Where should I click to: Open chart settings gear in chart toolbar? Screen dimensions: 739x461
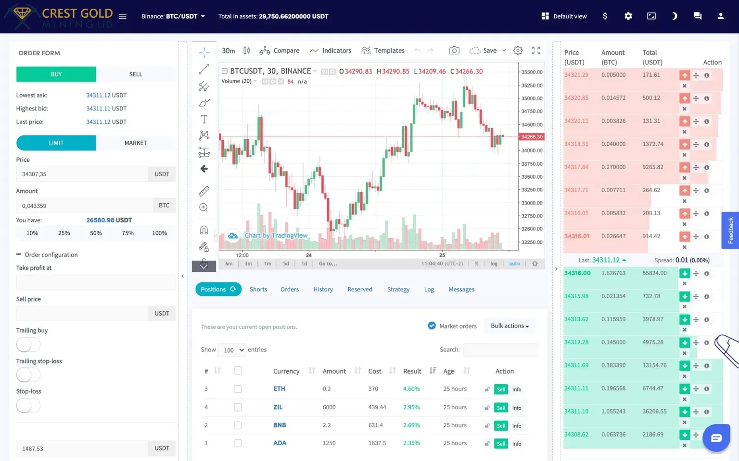[518, 50]
